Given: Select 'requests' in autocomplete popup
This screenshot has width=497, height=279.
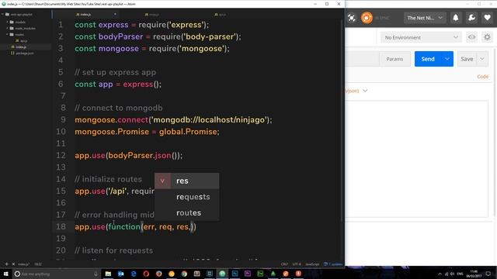Looking at the screenshot, I should click(186, 197).
